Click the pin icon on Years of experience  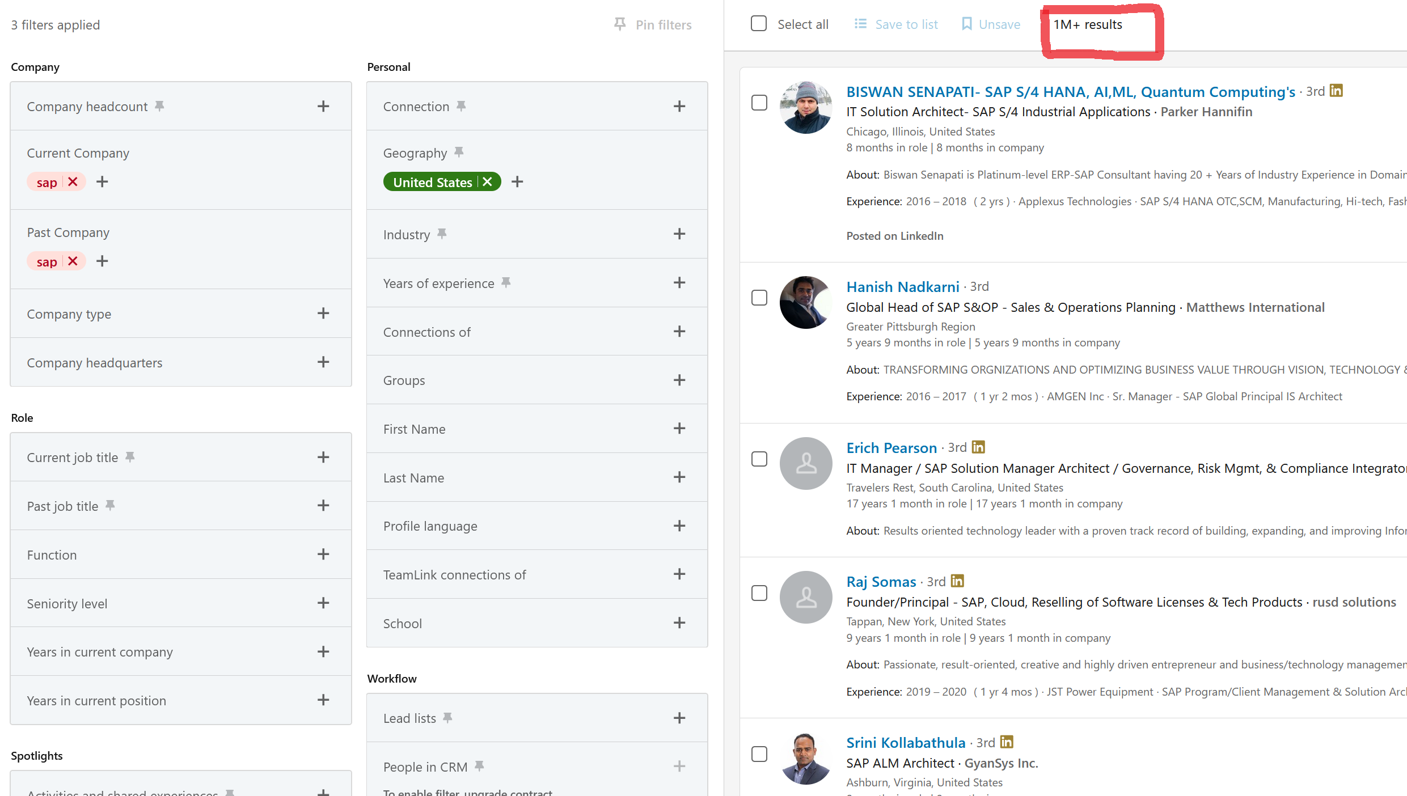506,281
